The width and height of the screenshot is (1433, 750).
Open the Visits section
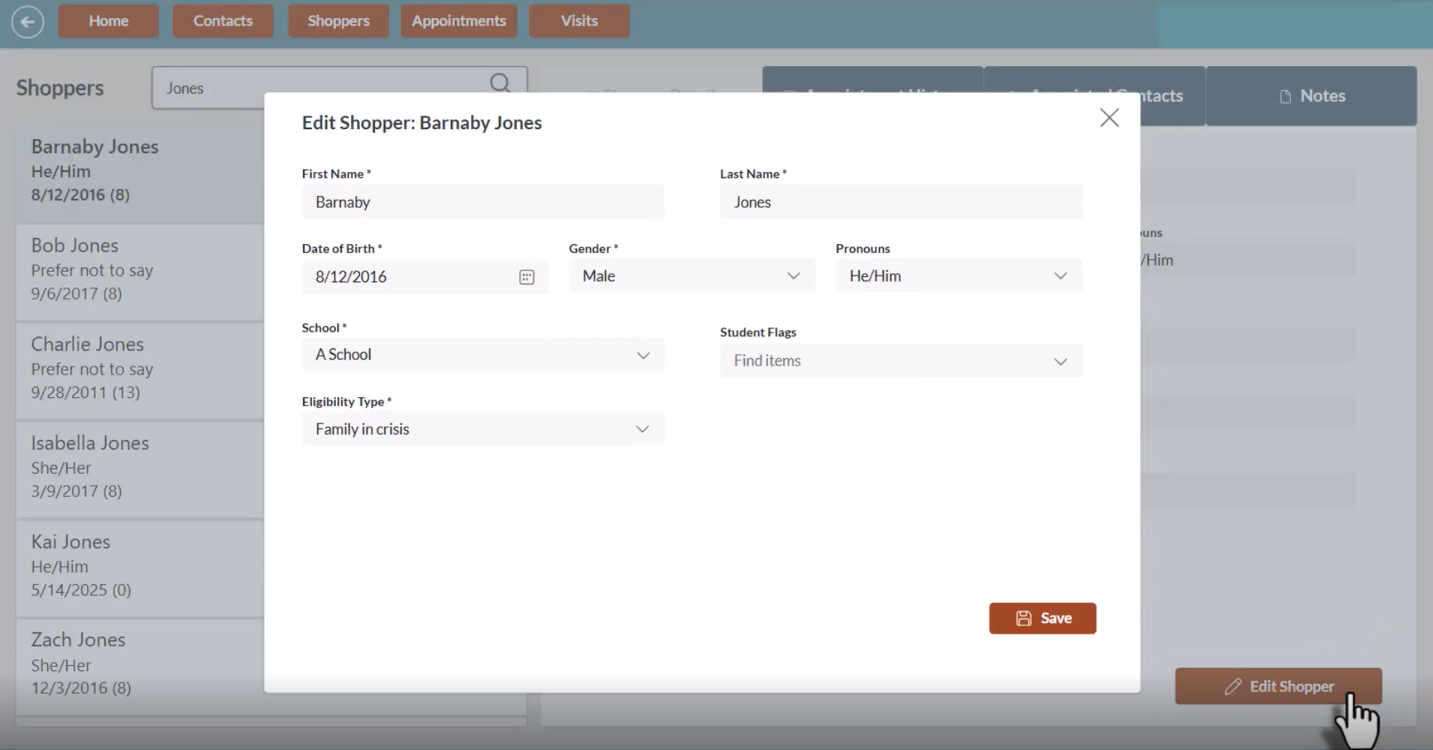[x=579, y=20]
